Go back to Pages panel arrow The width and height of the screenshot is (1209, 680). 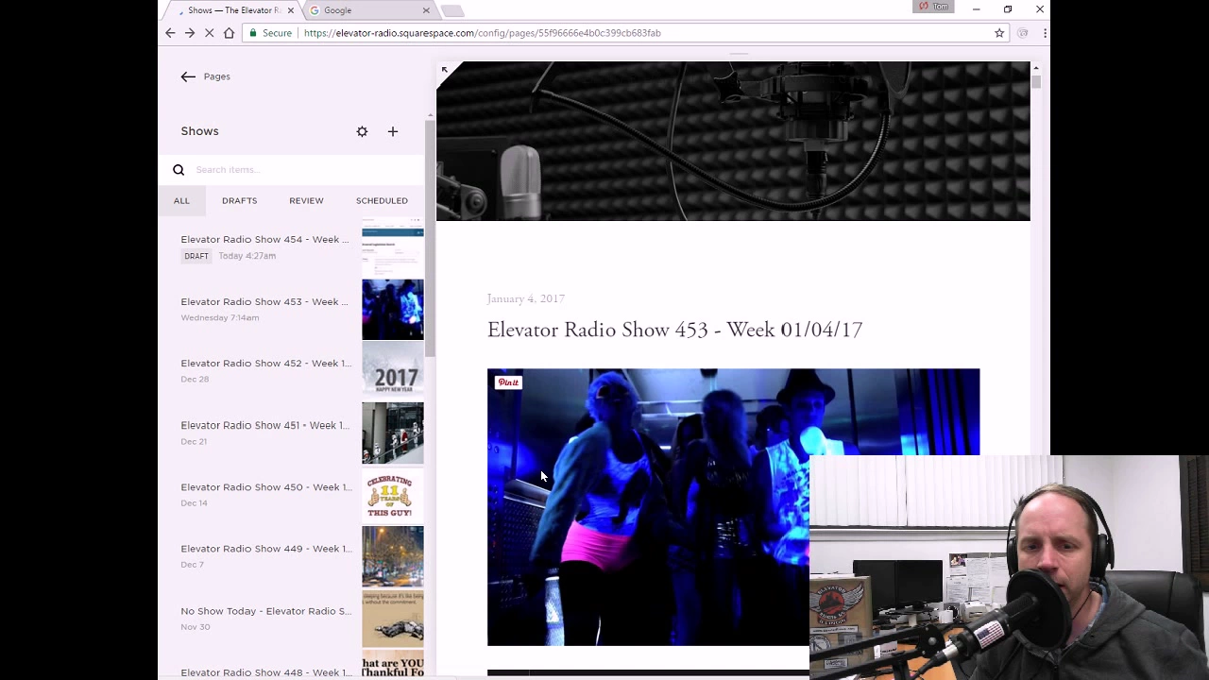click(x=188, y=76)
